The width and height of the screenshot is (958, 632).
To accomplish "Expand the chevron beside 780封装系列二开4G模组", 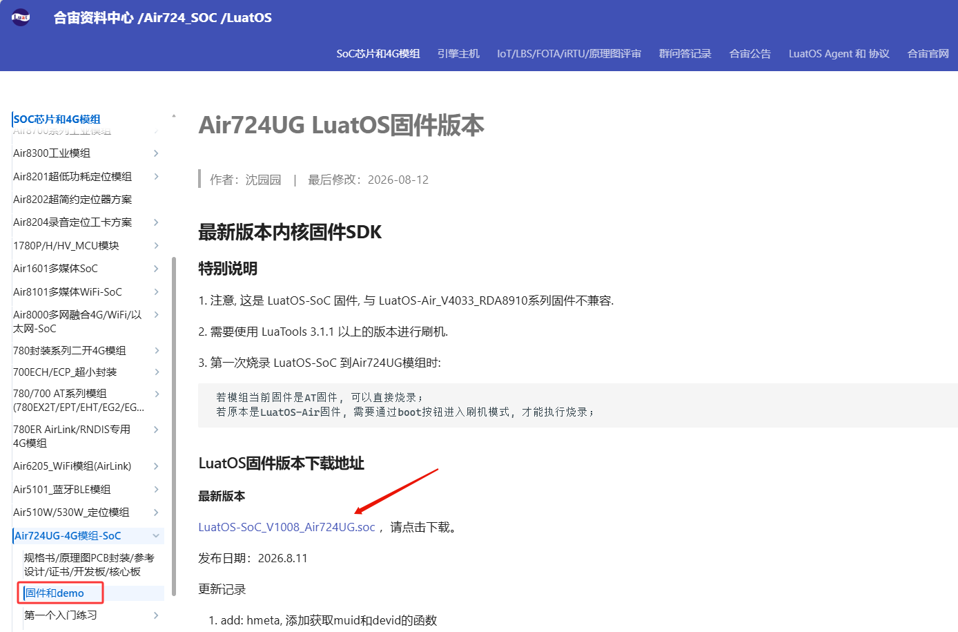I will (156, 351).
